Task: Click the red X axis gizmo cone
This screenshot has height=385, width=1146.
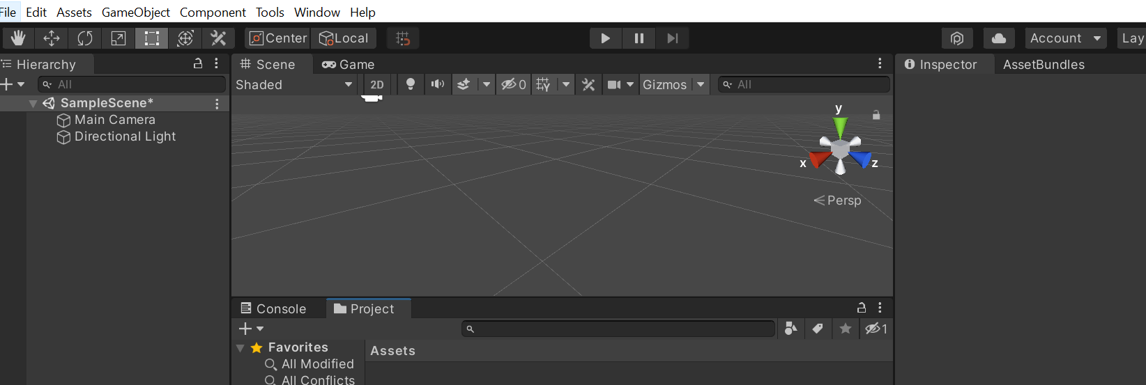Action: pyautogui.click(x=819, y=159)
